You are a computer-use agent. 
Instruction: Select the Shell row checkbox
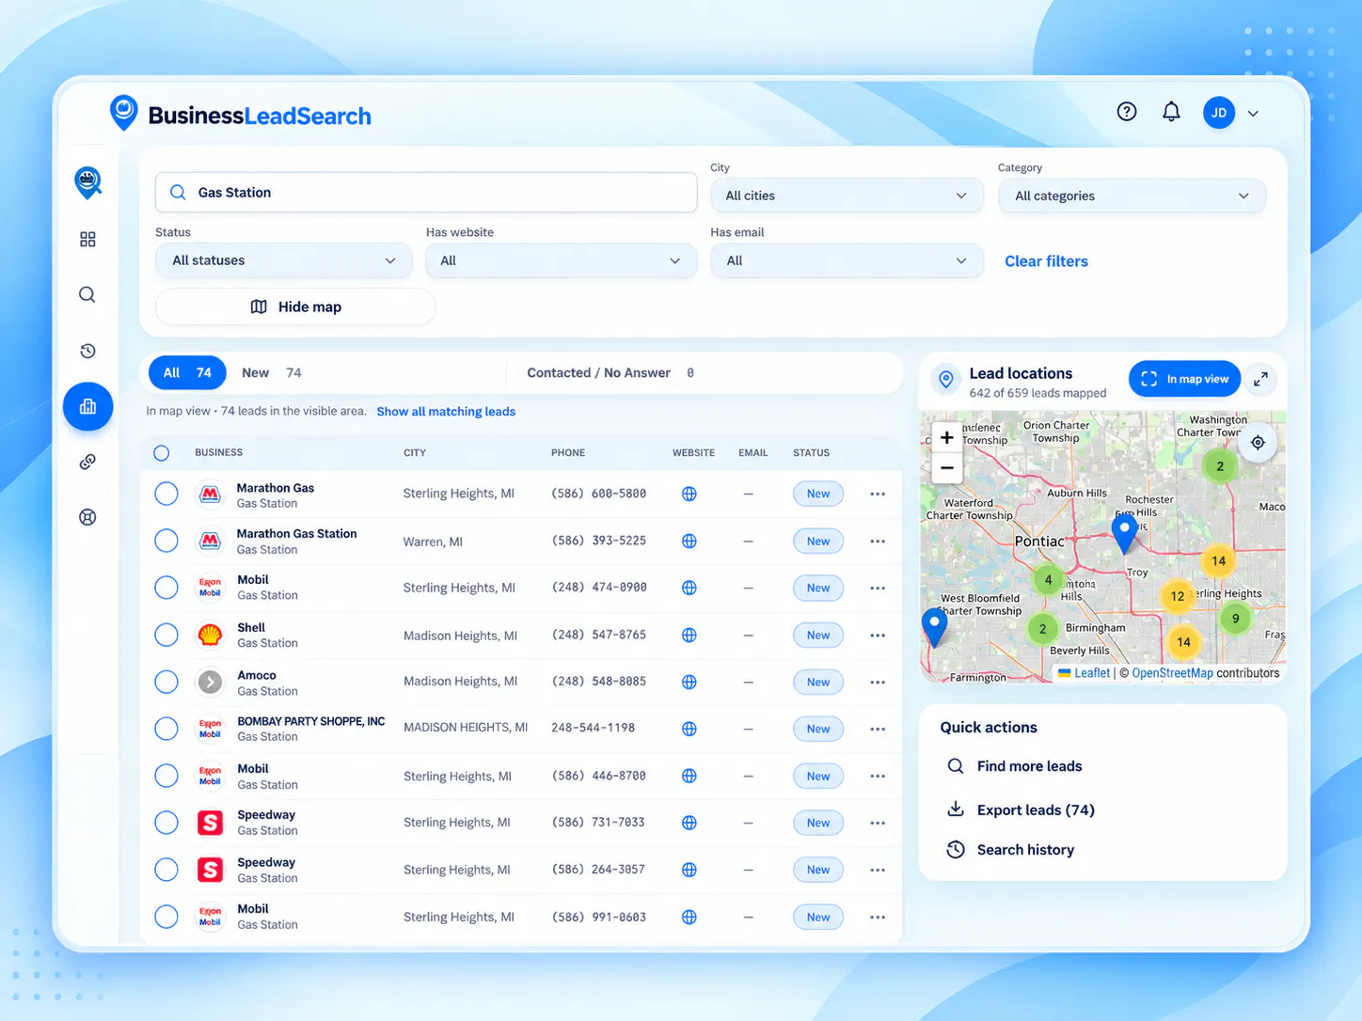[x=166, y=635]
